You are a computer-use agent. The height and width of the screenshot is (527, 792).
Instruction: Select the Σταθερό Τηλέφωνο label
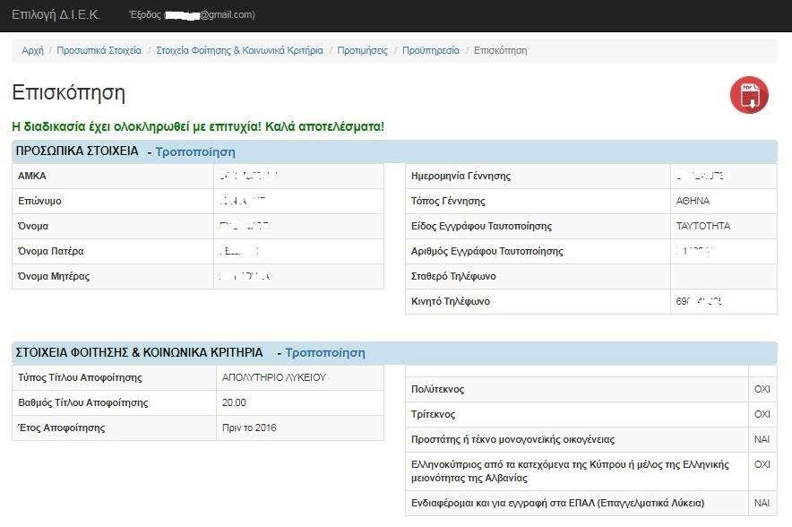(453, 276)
